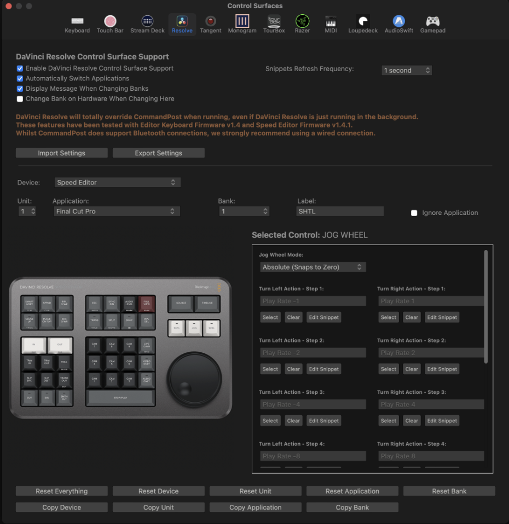Switch to the Loupedeck panel
The image size is (509, 524).
coord(363,25)
